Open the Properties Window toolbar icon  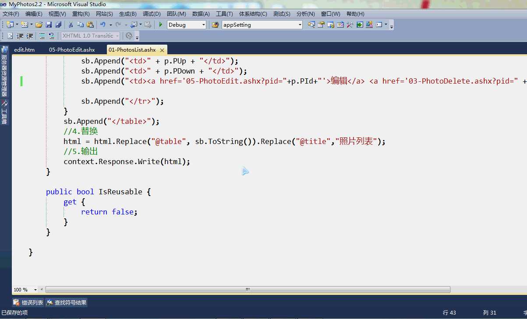click(x=321, y=25)
